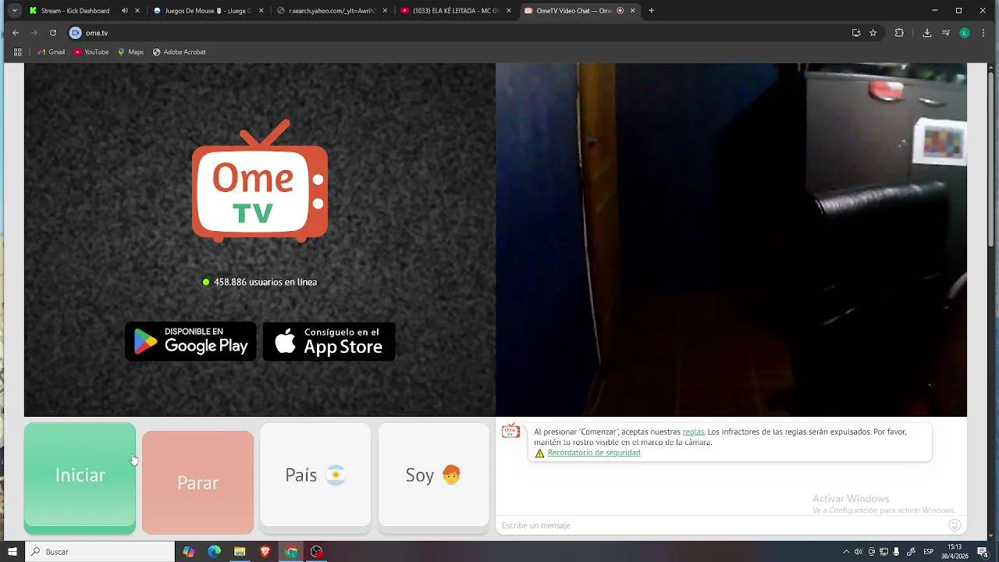Go back to the previous page

(x=16, y=33)
